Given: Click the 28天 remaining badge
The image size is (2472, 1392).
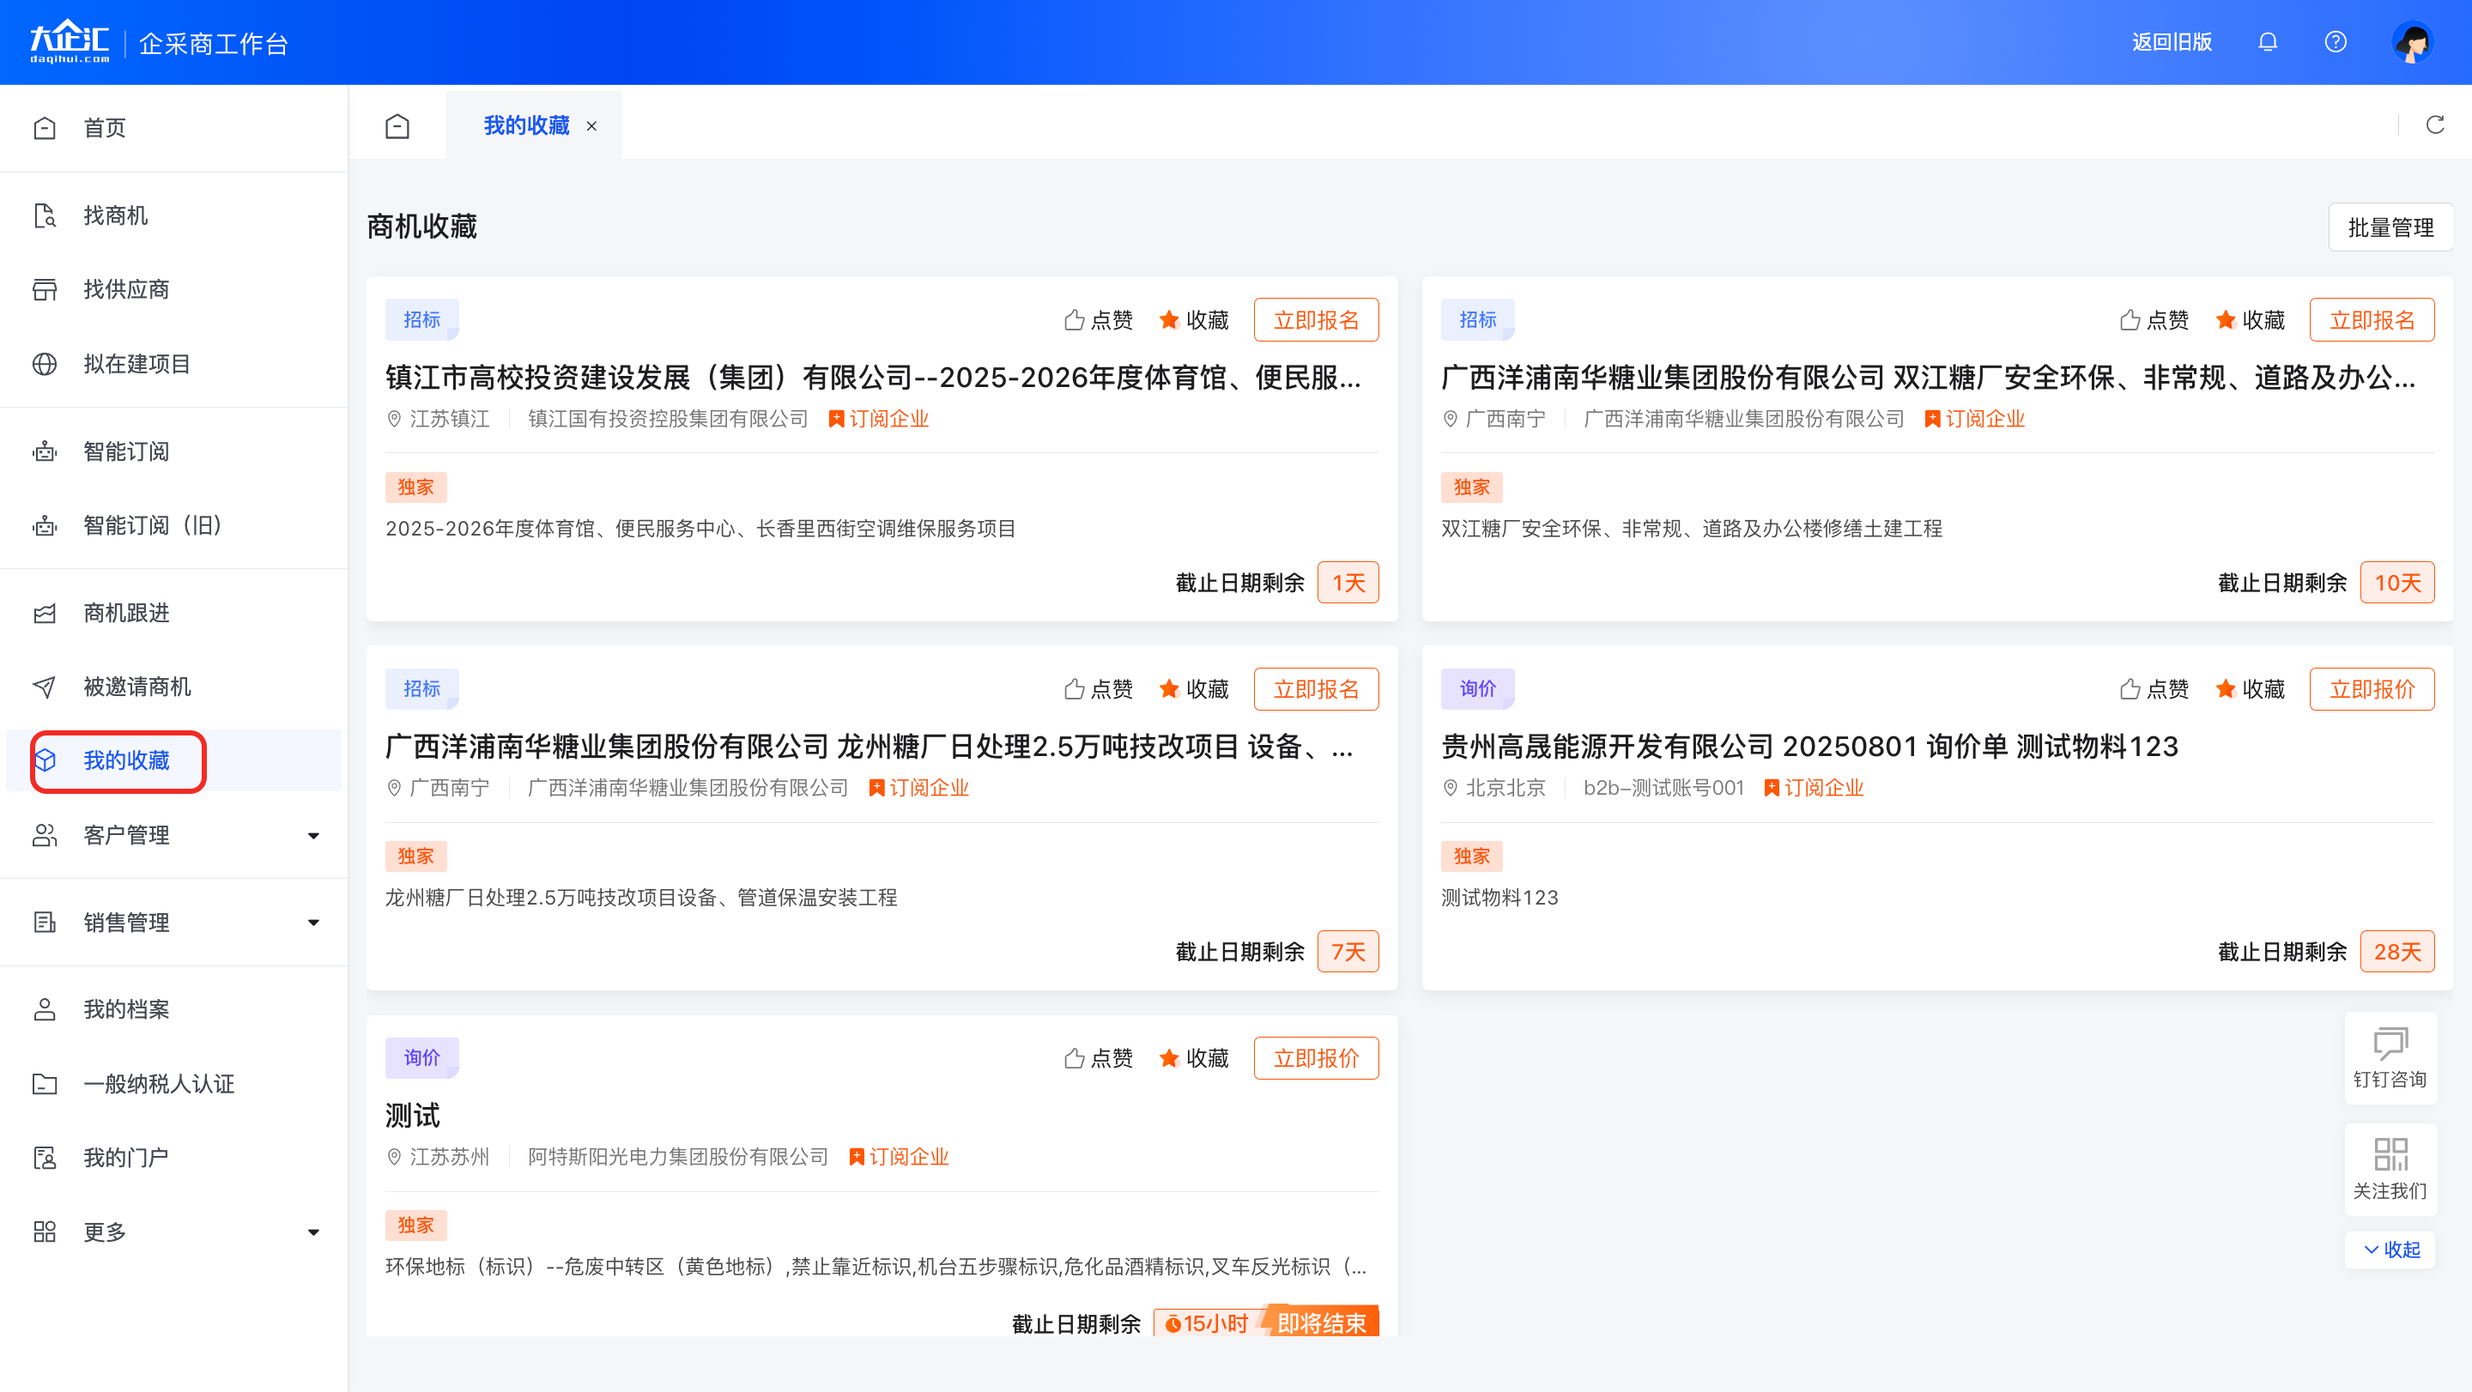Looking at the screenshot, I should pyautogui.click(x=2396, y=952).
